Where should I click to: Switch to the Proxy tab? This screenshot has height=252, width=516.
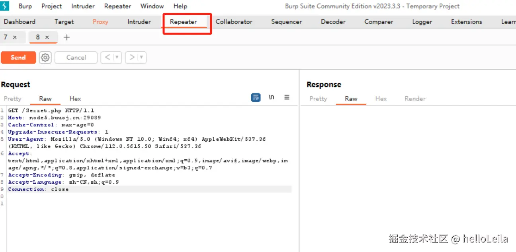(100, 22)
